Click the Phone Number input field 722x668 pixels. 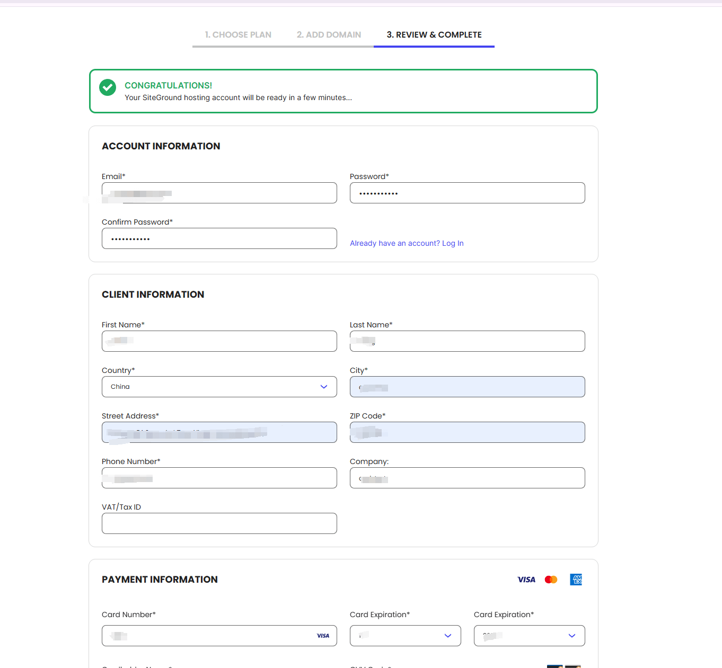coord(219,478)
